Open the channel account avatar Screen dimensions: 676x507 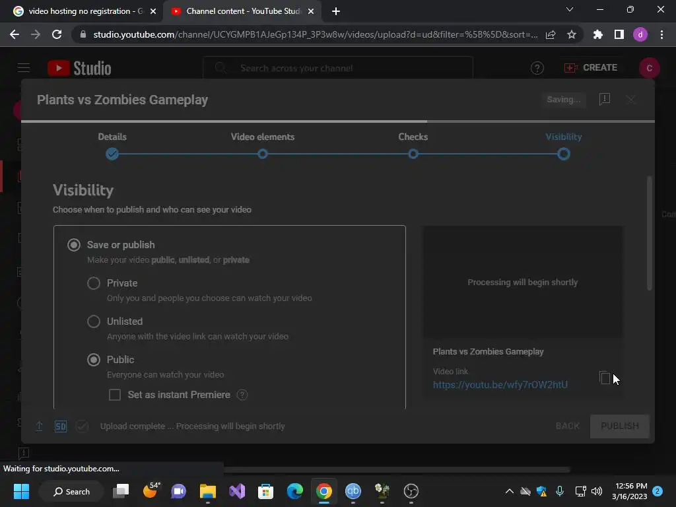pos(650,68)
